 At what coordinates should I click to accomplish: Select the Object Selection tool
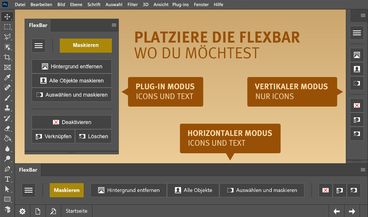click(x=7, y=47)
